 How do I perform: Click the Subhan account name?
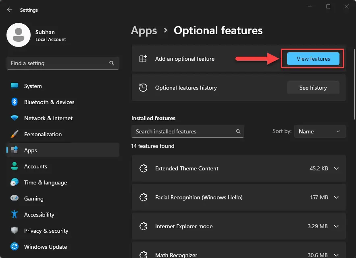(x=45, y=32)
